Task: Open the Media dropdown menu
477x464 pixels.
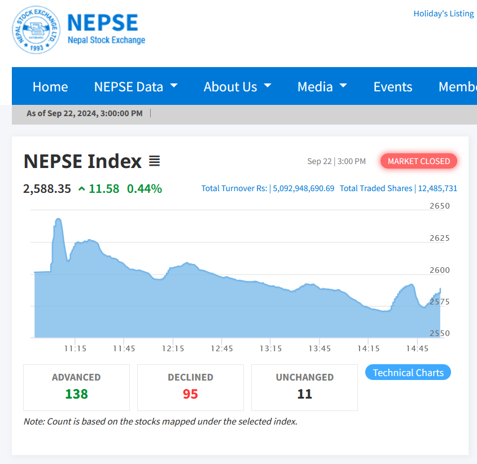Action: pyautogui.click(x=322, y=87)
